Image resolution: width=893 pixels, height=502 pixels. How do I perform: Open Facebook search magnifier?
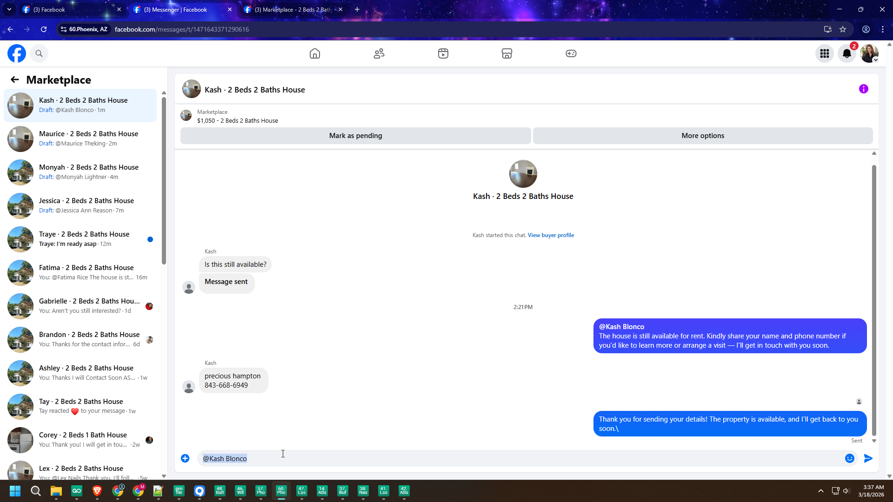(x=39, y=53)
